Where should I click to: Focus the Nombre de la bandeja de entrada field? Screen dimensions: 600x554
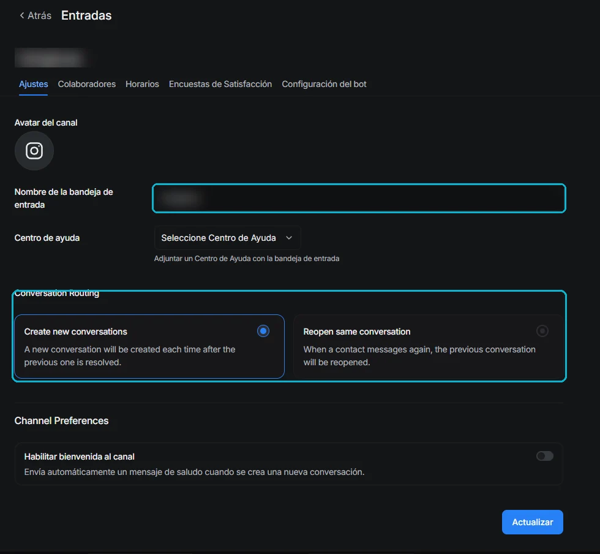(x=359, y=198)
